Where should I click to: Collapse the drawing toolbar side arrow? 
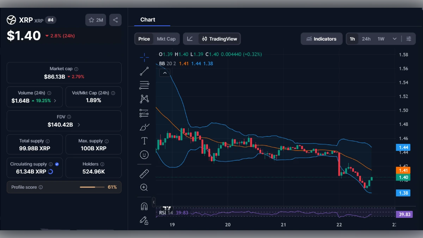pyautogui.click(x=154, y=202)
